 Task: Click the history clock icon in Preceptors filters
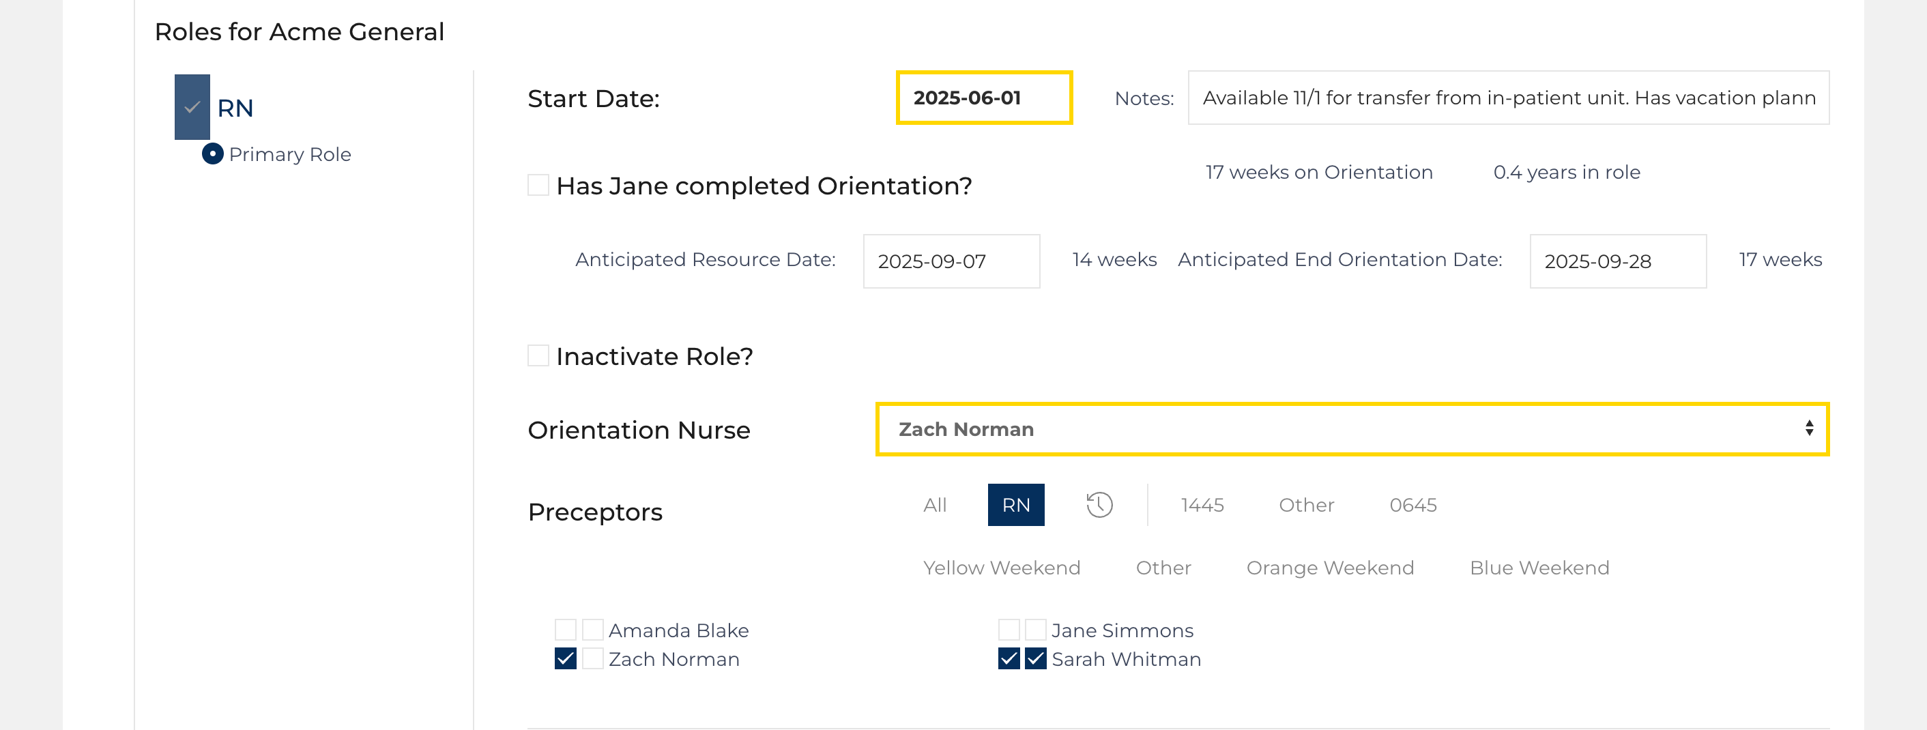coord(1099,505)
